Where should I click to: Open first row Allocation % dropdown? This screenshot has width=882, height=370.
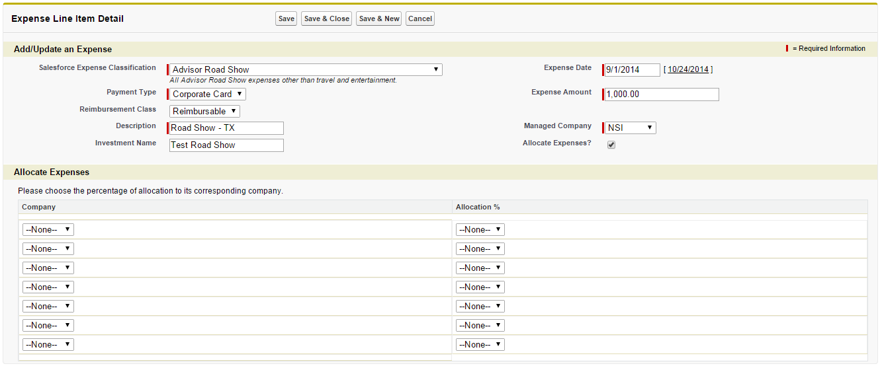click(480, 229)
